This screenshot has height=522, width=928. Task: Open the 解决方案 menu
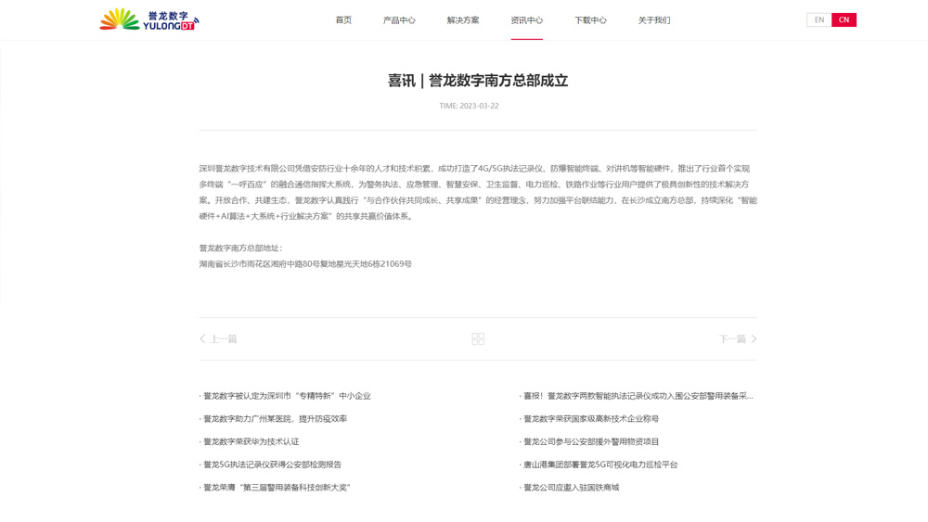[463, 20]
